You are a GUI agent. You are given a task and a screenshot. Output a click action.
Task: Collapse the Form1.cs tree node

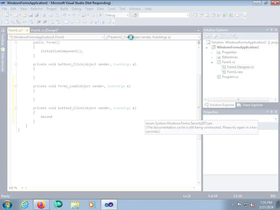212,62
